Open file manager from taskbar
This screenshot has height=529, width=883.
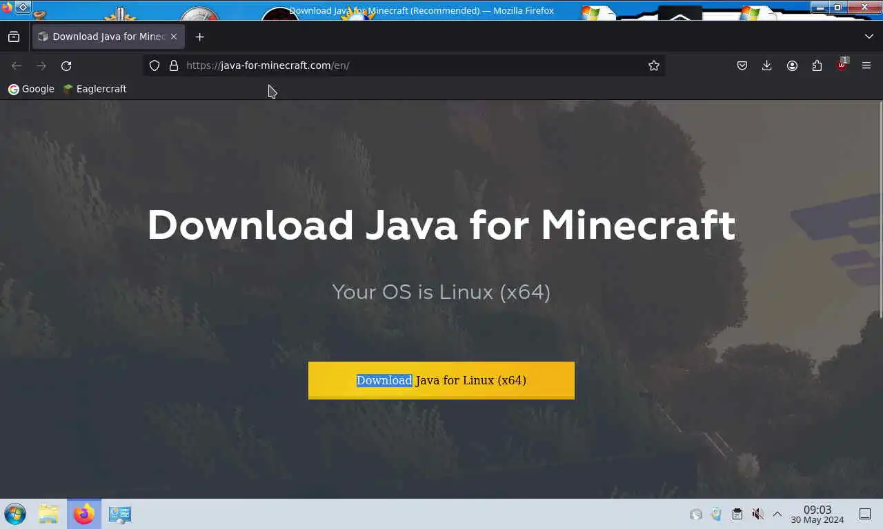(48, 514)
